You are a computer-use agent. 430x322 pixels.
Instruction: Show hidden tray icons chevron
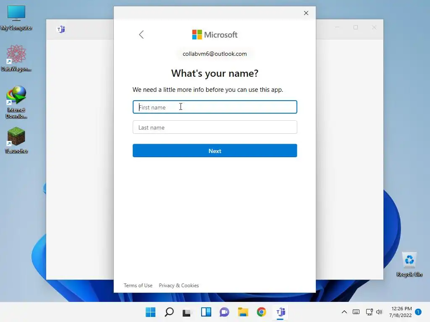coord(344,312)
